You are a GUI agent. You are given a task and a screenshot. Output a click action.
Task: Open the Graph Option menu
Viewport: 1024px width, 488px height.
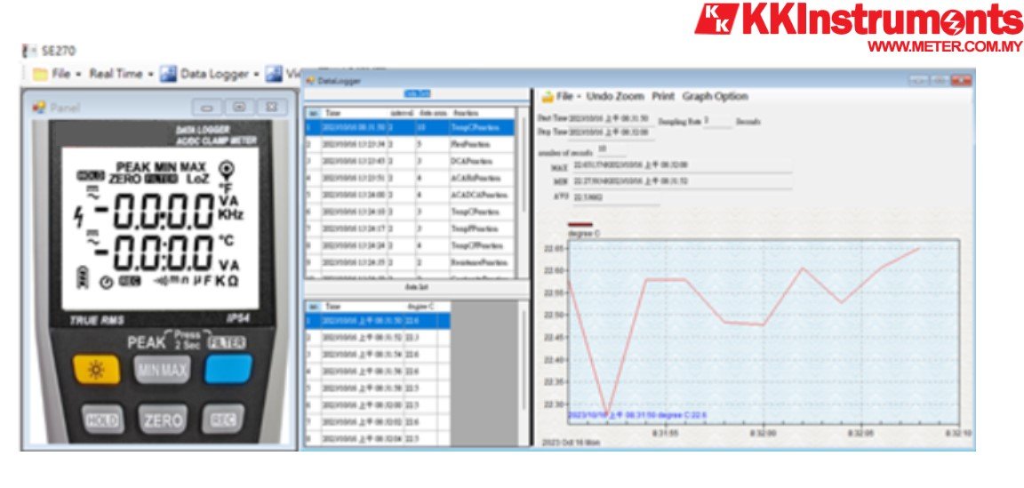[715, 96]
